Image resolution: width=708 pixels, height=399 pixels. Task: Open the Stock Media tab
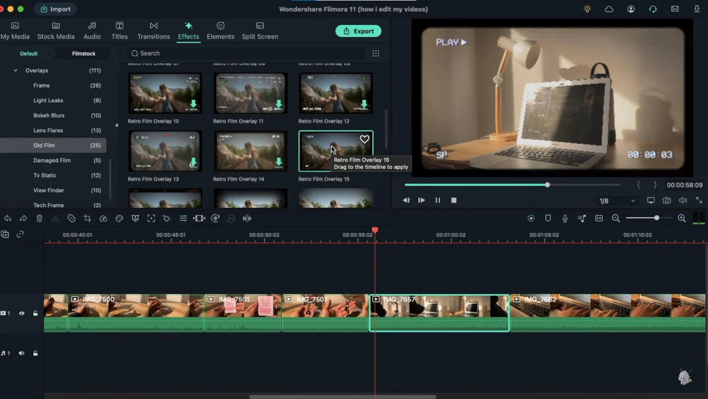pyautogui.click(x=56, y=31)
